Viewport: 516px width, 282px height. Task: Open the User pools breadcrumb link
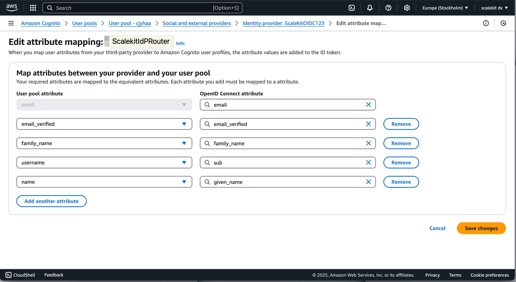(x=84, y=23)
